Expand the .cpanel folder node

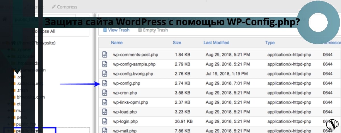click(x=9, y=50)
